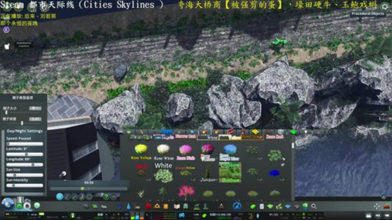Viewport: 392px width, 220px height.
Task: Select the 'Flower Red' filter tab
Action: (x=185, y=137)
